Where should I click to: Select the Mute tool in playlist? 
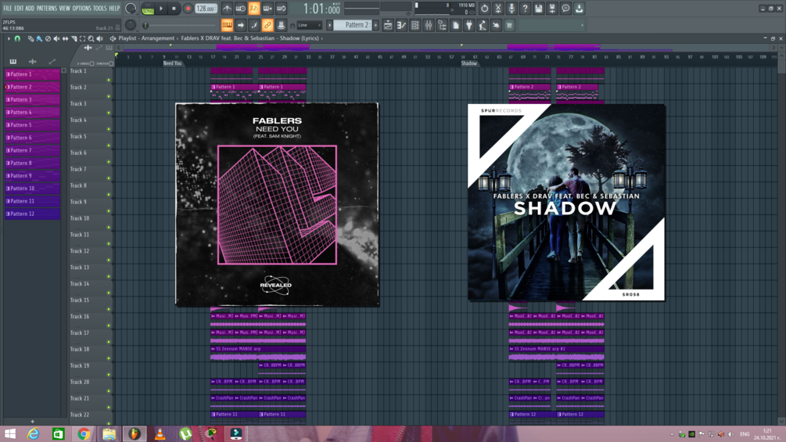point(56,38)
